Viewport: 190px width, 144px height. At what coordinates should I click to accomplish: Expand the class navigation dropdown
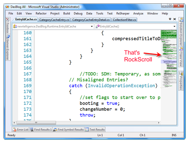(x=92, y=27)
